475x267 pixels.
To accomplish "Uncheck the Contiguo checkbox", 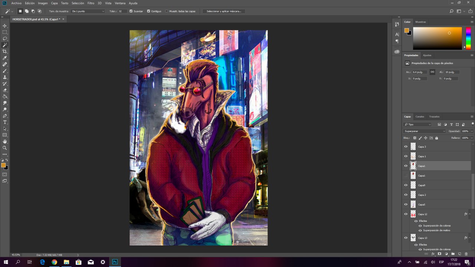I will [148, 11].
